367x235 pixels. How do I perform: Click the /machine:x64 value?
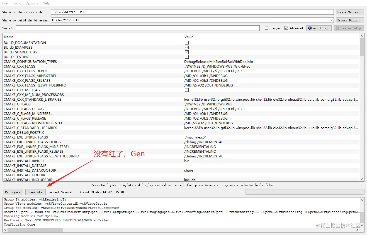click(x=196, y=137)
